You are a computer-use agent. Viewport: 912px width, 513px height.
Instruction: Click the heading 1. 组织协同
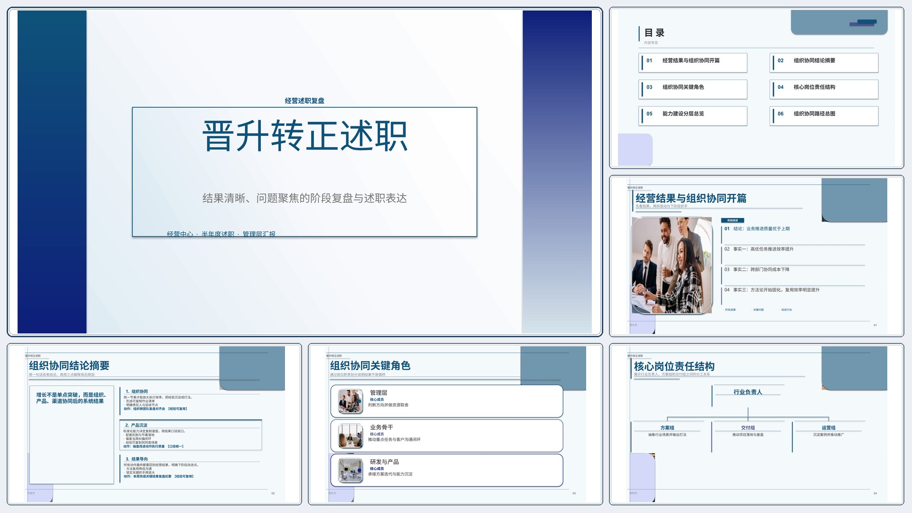[137, 391]
